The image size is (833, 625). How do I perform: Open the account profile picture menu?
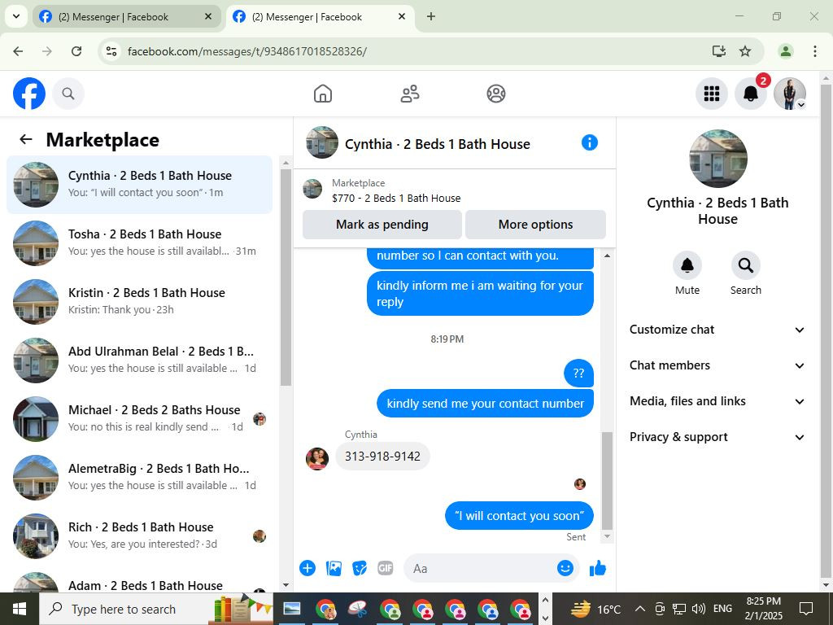(789, 94)
